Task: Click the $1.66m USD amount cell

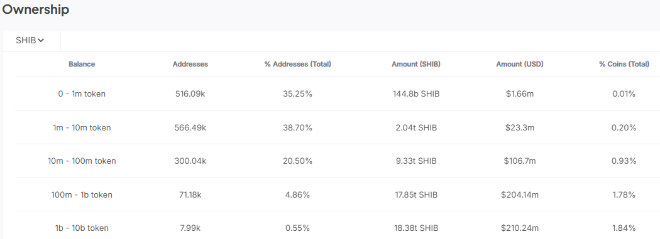Action: (x=520, y=94)
